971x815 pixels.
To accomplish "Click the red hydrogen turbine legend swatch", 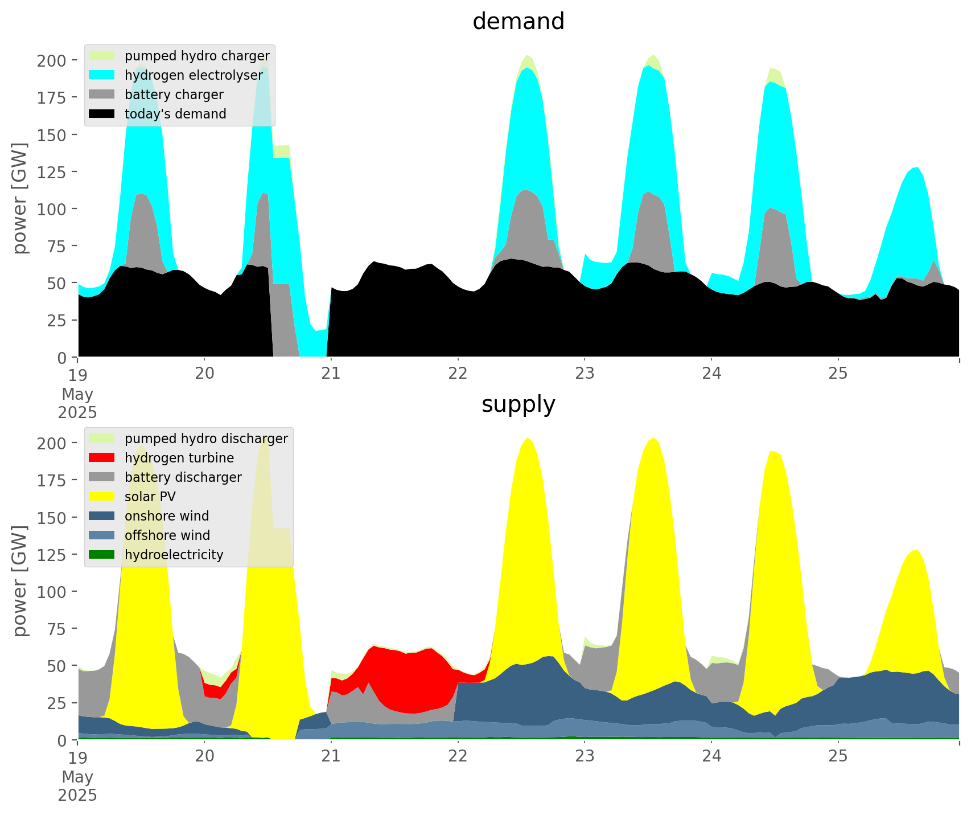I will click(x=102, y=458).
